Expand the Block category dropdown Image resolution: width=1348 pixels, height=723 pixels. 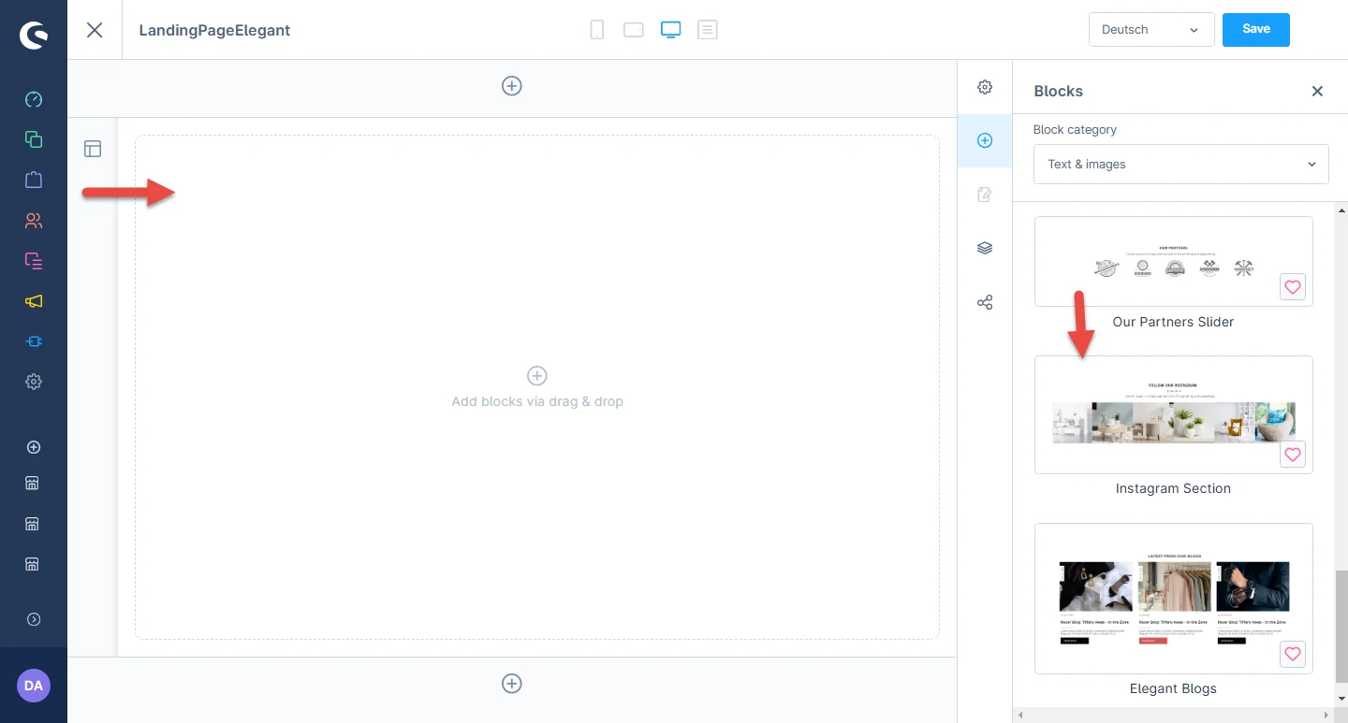click(1180, 165)
